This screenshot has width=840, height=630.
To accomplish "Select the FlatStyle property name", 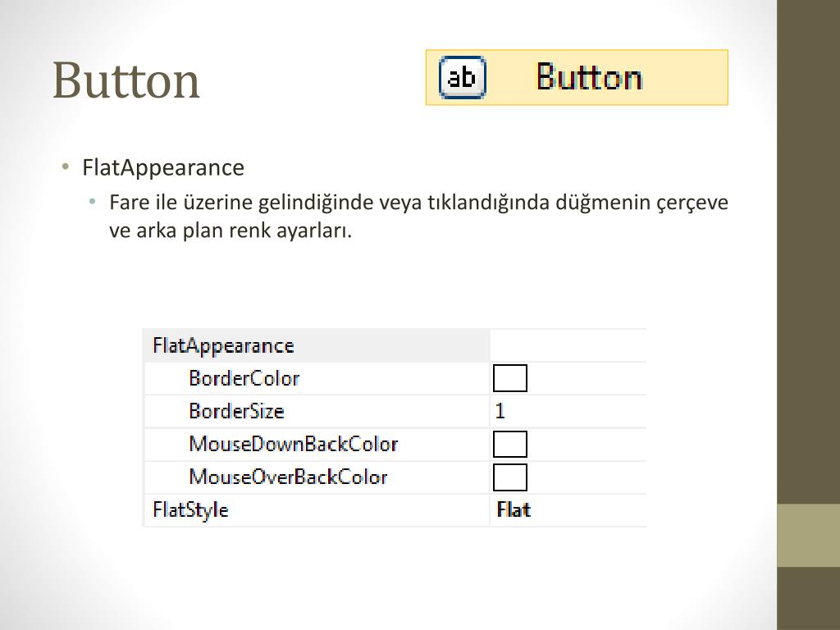I will [x=190, y=510].
